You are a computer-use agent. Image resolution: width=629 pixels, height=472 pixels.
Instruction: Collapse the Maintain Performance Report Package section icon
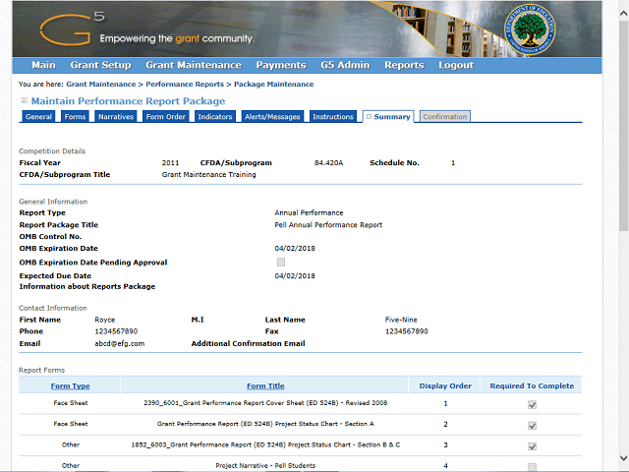pos(25,100)
